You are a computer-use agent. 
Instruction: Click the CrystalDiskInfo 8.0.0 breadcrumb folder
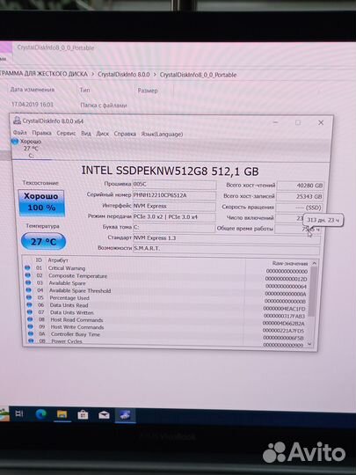124,75
